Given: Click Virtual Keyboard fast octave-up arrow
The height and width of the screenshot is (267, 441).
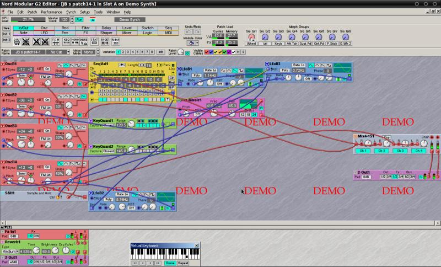Looking at the screenshot, I should coord(158,263).
